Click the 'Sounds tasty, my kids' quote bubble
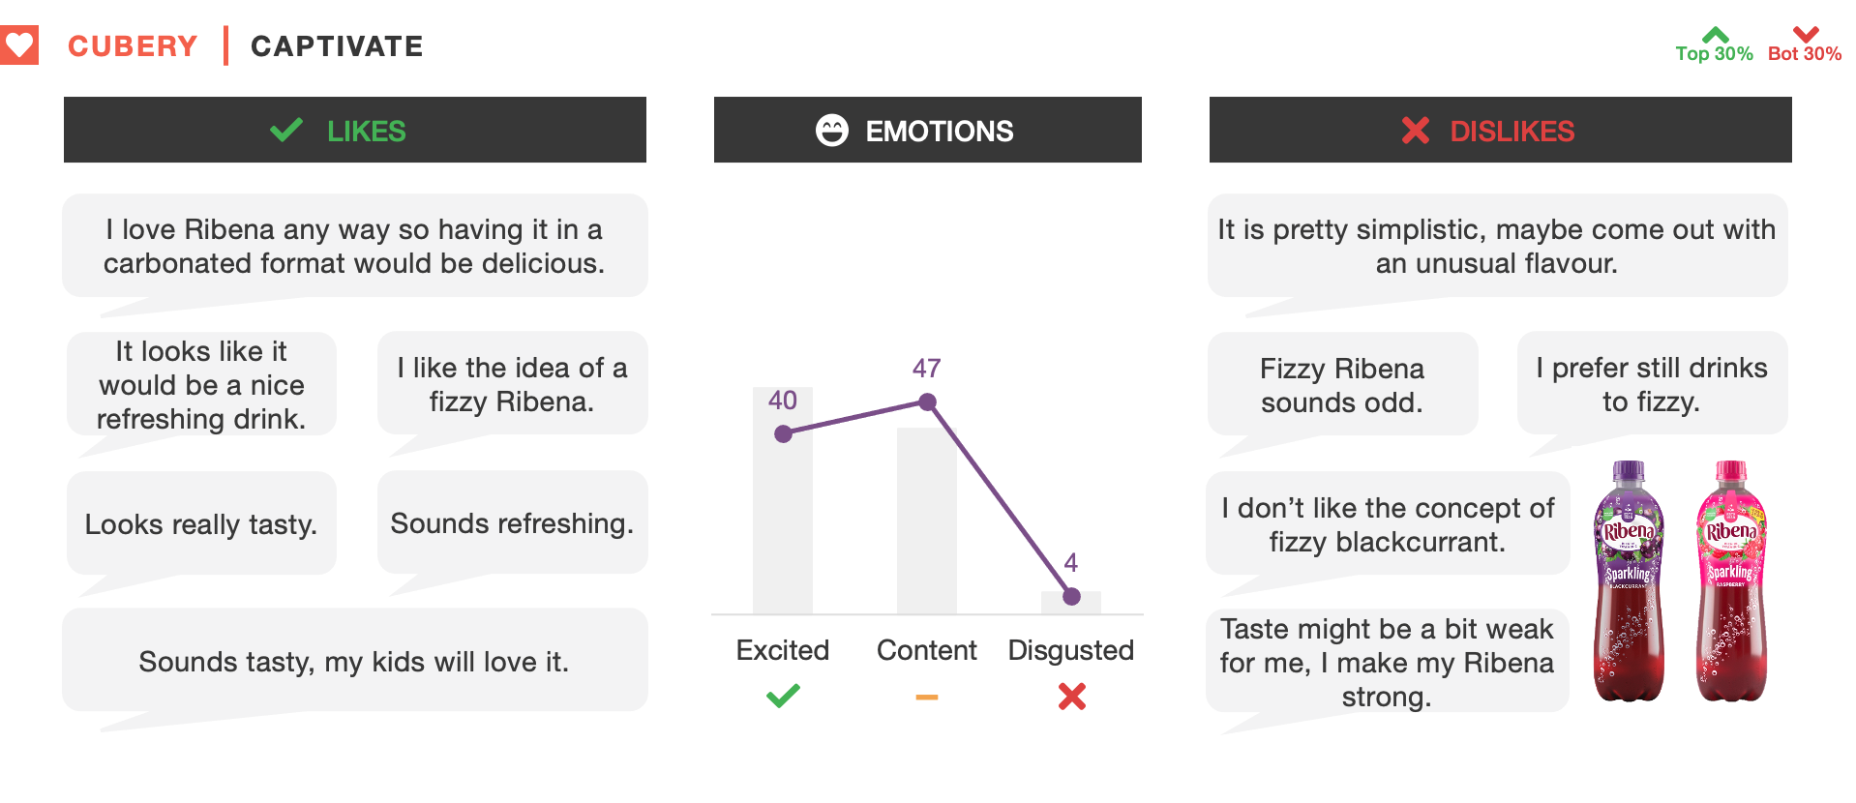Screen dimensions: 1856x803 tap(354, 662)
